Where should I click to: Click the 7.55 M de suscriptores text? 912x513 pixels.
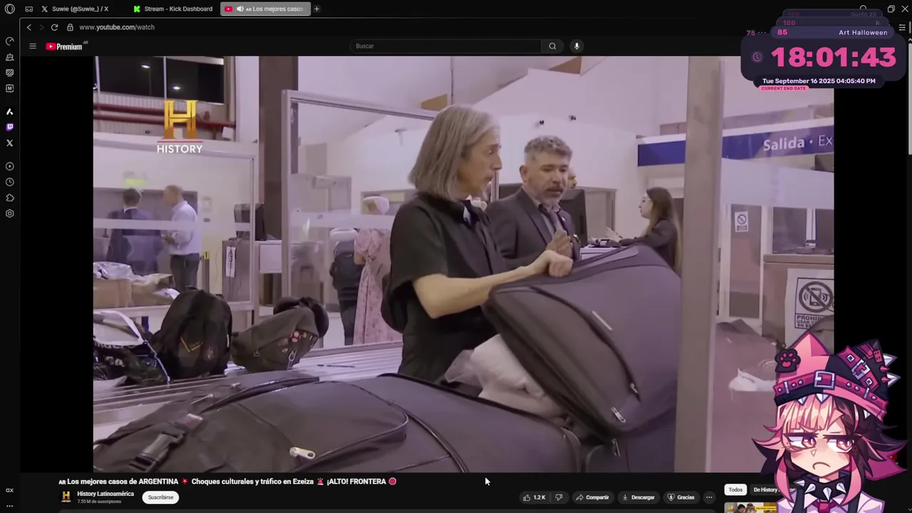[99, 502]
